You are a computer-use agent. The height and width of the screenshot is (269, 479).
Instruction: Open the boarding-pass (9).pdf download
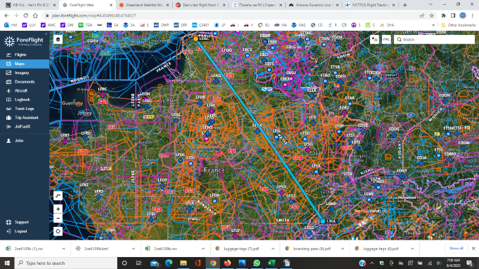pos(308,249)
